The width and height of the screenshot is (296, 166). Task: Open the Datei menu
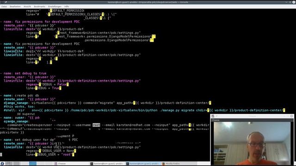[4, 6]
